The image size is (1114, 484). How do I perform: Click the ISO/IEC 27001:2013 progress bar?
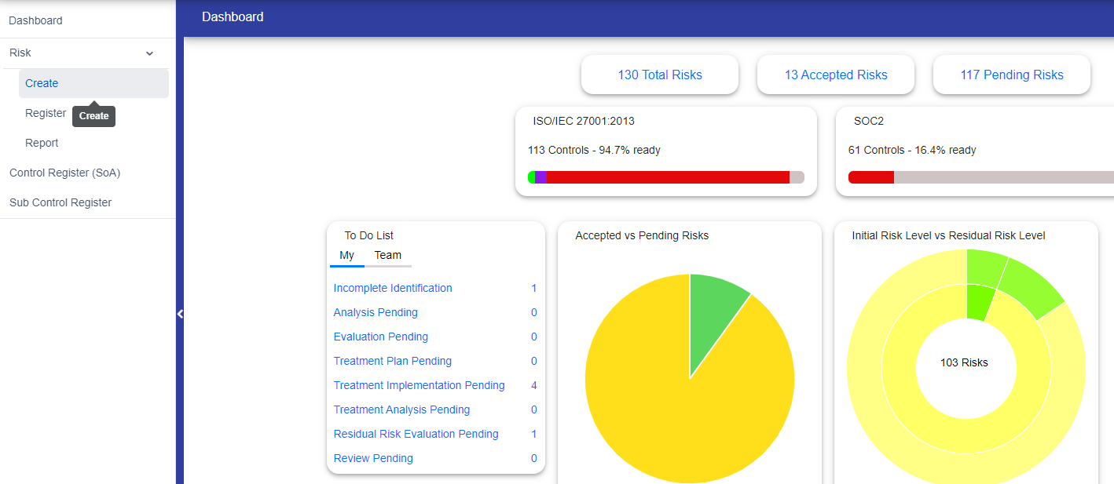666,177
